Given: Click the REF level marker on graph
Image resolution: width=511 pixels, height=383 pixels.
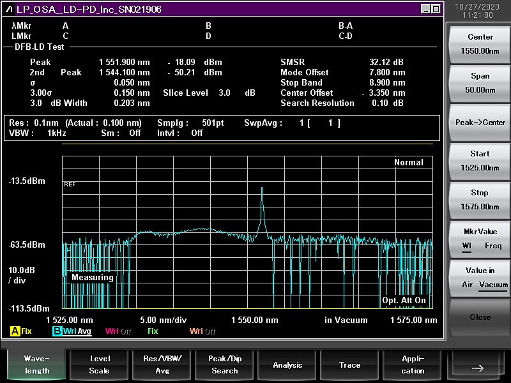Looking at the screenshot, I should click(x=70, y=184).
